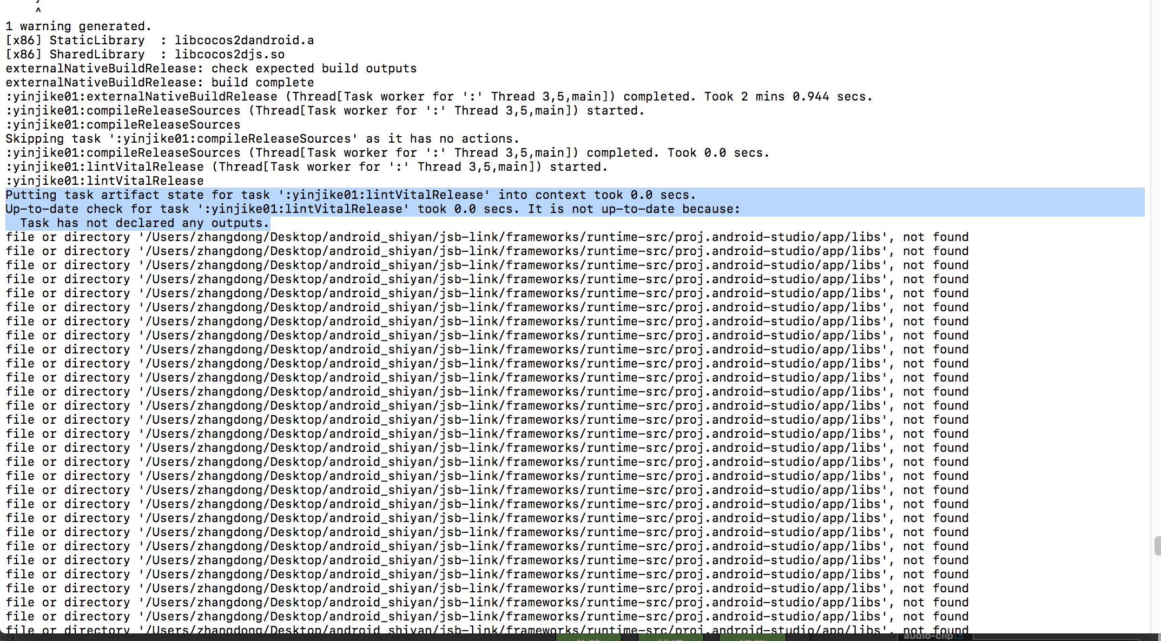Click highlighted 'Up-to-date check for task' line

372,209
